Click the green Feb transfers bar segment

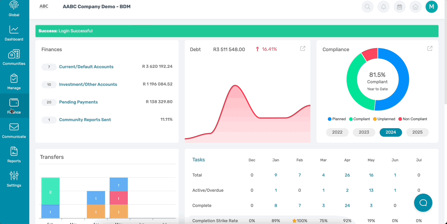tap(50, 191)
